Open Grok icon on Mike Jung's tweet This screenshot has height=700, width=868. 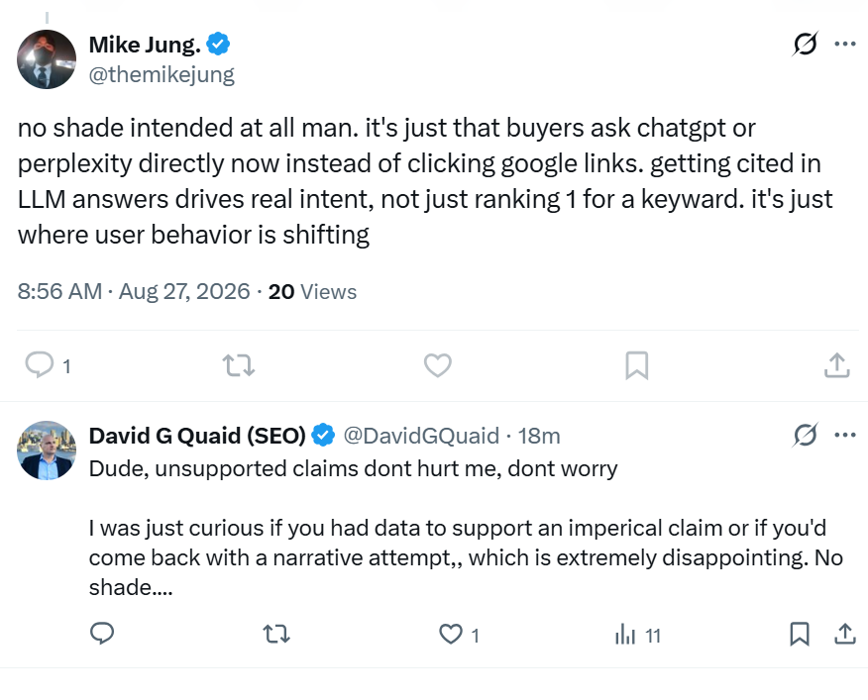pos(805,44)
